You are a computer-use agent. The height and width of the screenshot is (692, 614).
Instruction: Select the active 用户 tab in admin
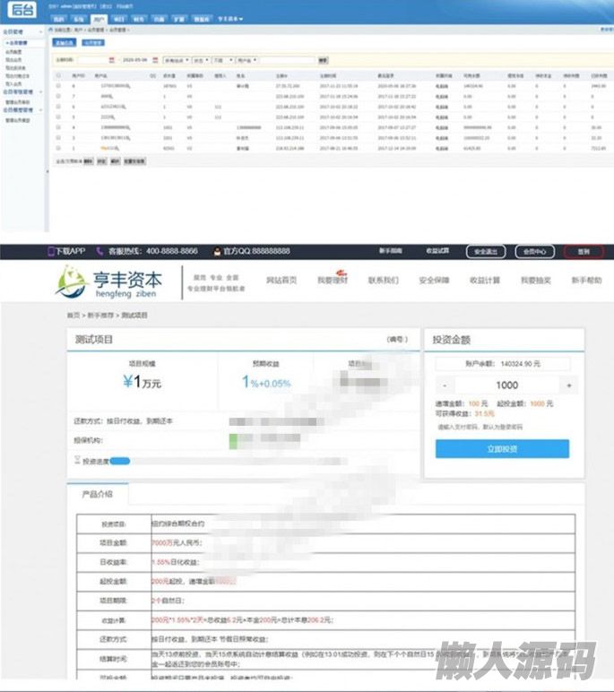[99, 19]
